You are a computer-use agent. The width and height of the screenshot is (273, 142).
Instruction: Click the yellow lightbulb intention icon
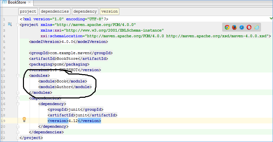coord(24,120)
